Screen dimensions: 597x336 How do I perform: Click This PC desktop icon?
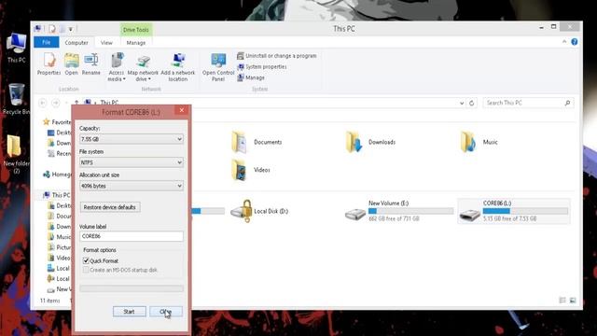pyautogui.click(x=17, y=48)
